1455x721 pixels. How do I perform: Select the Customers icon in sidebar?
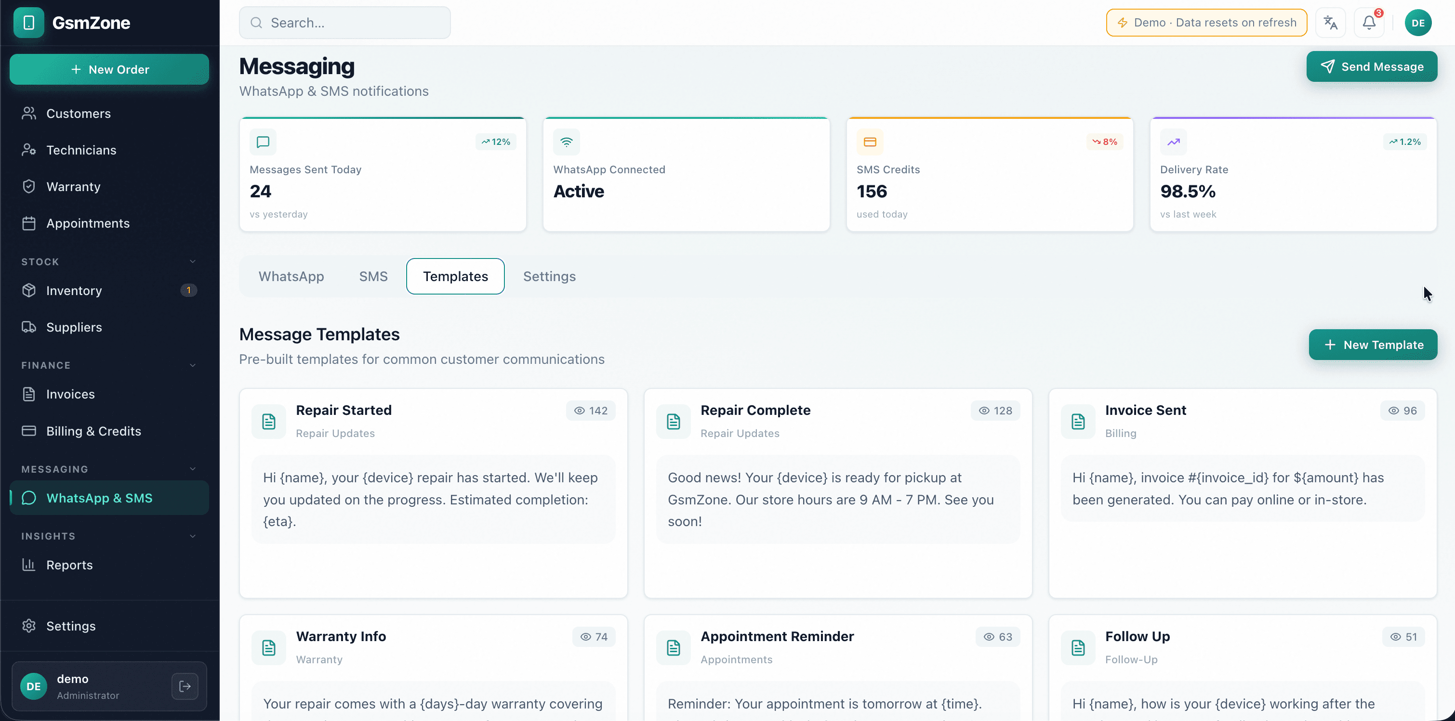point(29,113)
